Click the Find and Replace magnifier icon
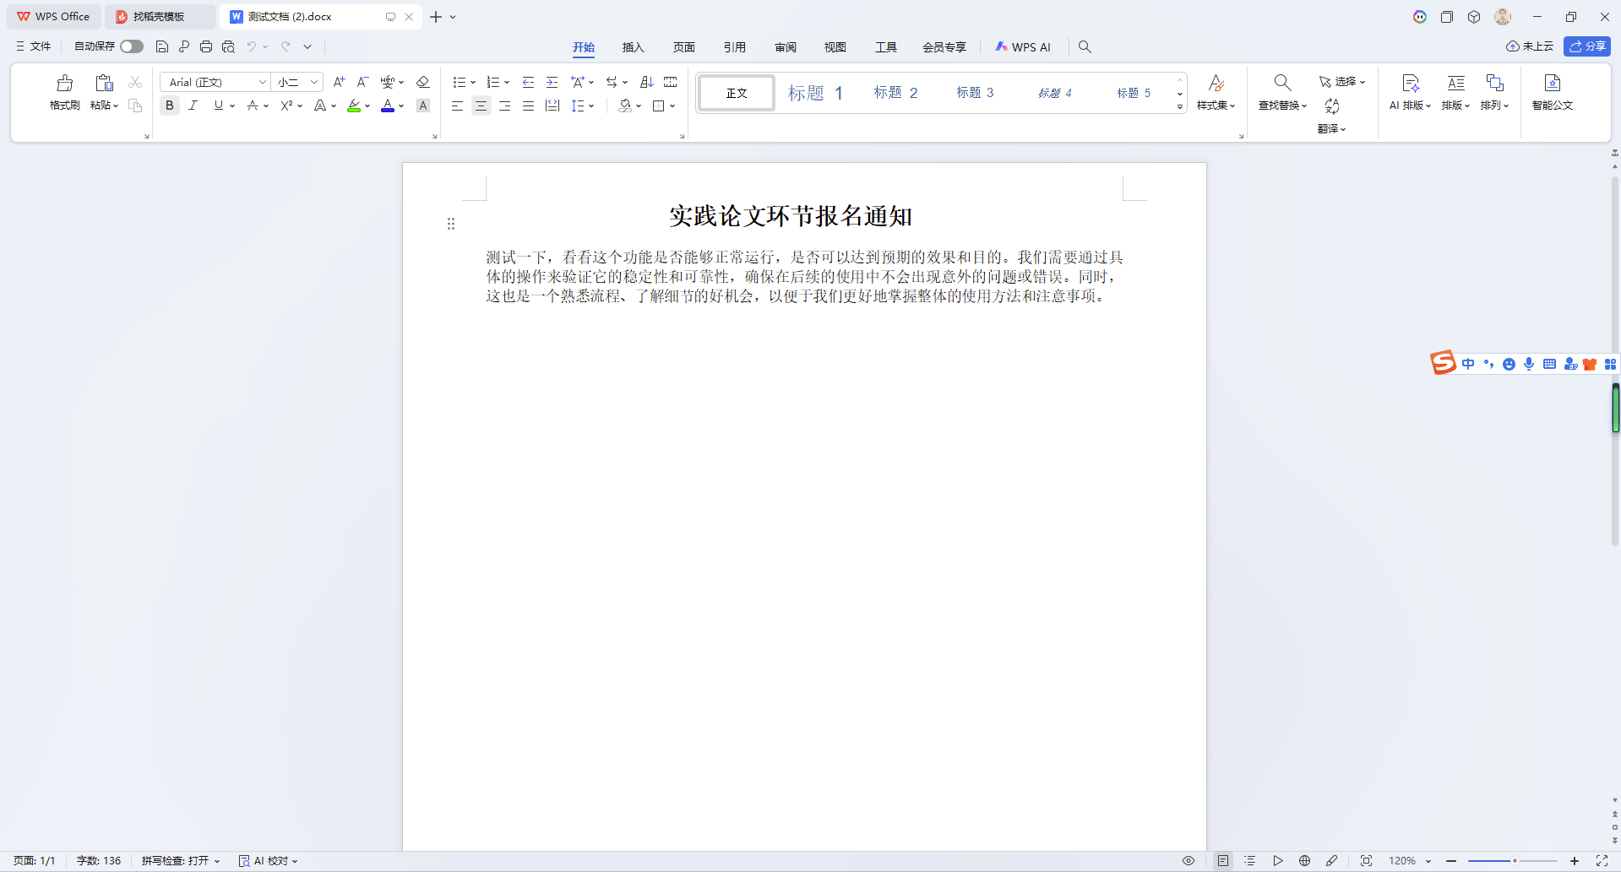 pos(1281,83)
